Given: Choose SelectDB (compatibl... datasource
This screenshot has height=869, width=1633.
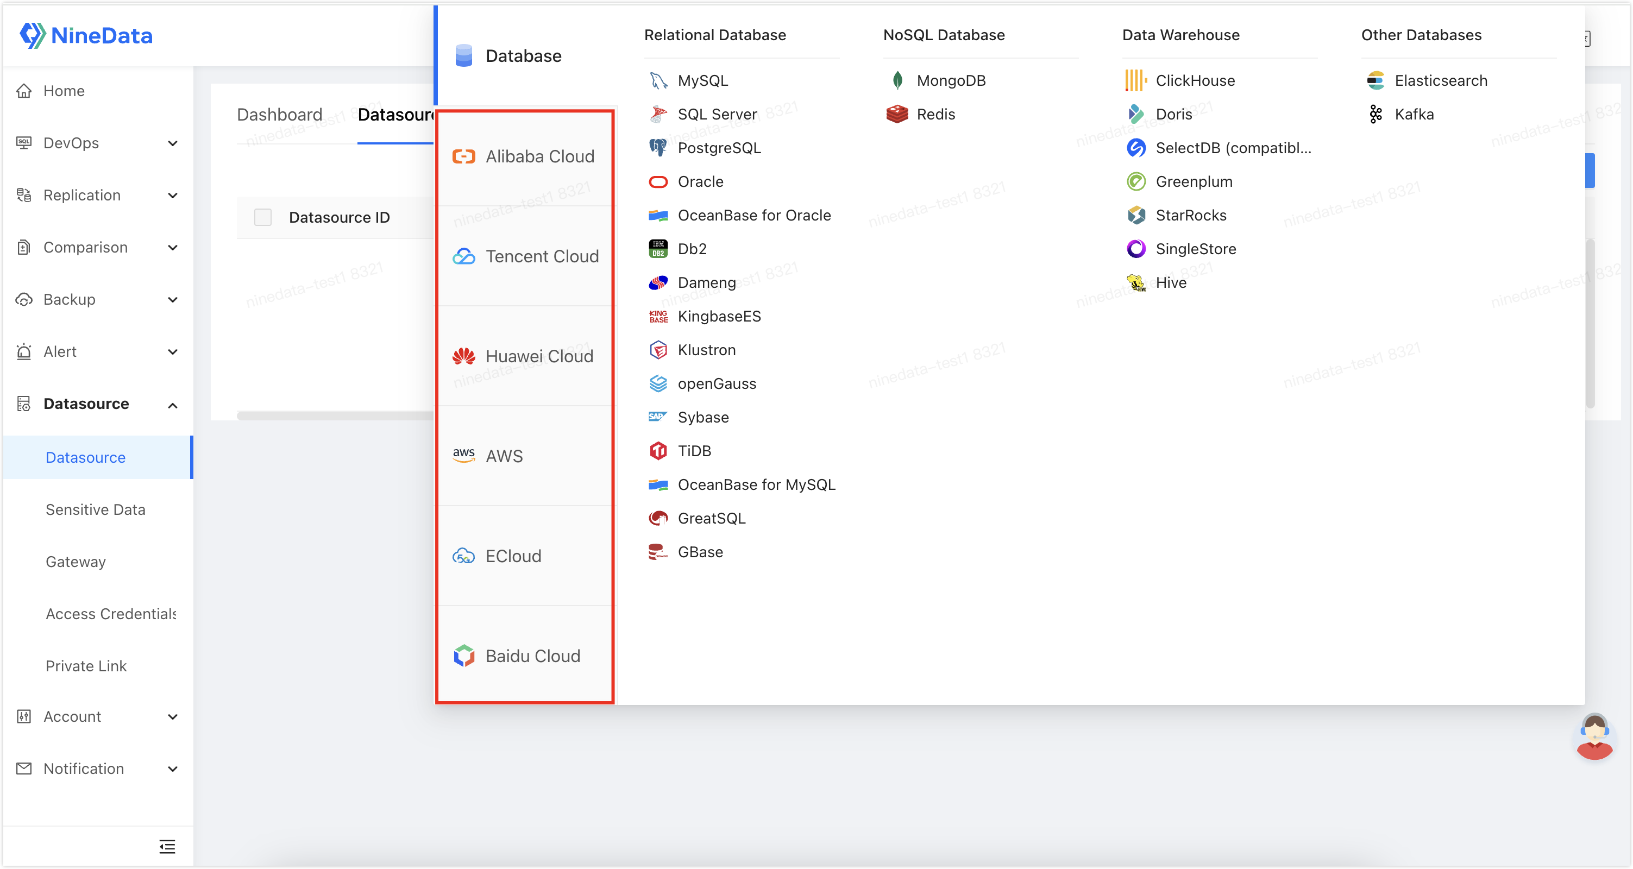Looking at the screenshot, I should [1219, 148].
